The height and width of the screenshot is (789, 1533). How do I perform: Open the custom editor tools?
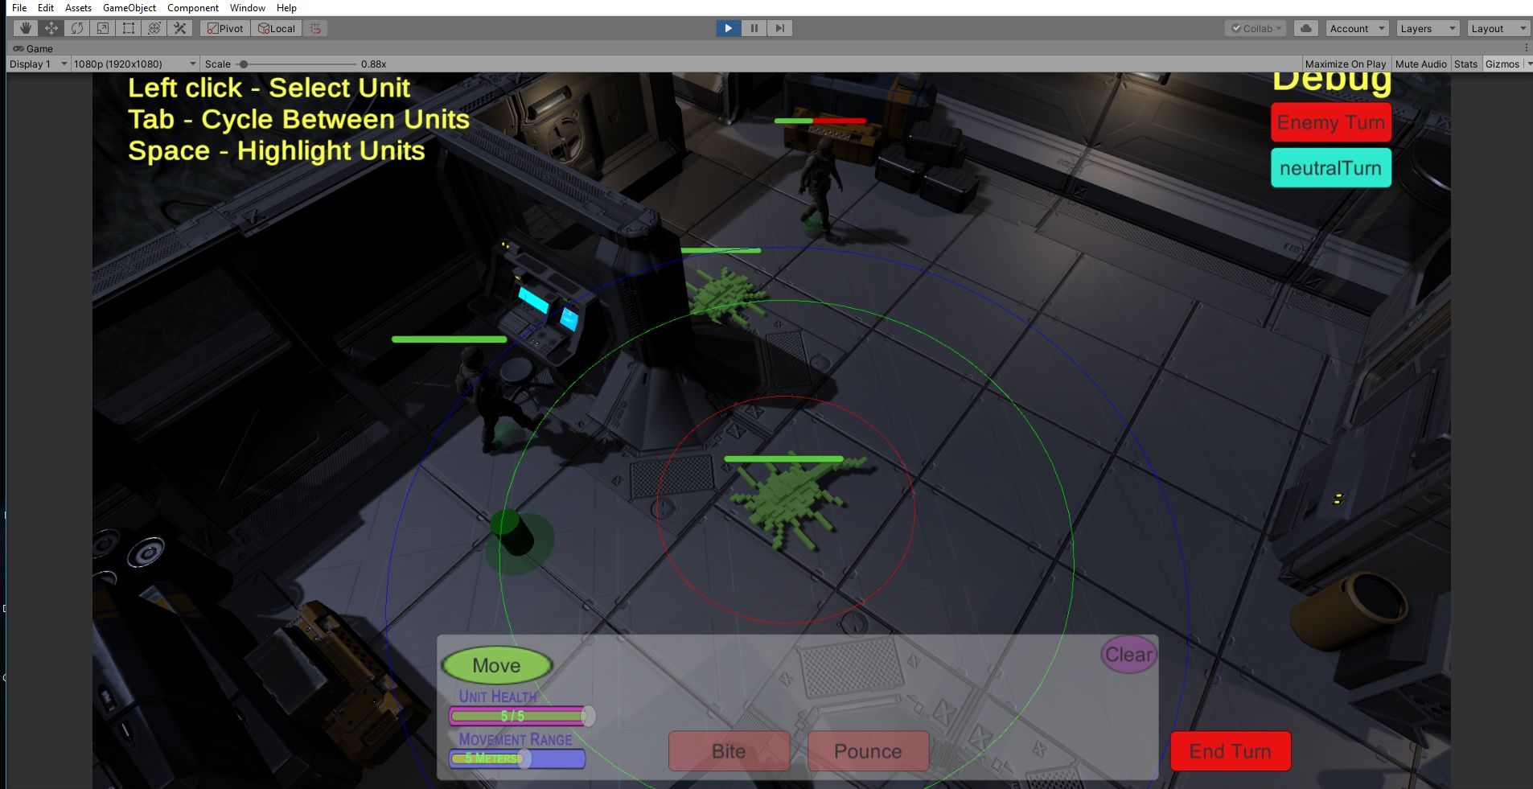click(180, 28)
